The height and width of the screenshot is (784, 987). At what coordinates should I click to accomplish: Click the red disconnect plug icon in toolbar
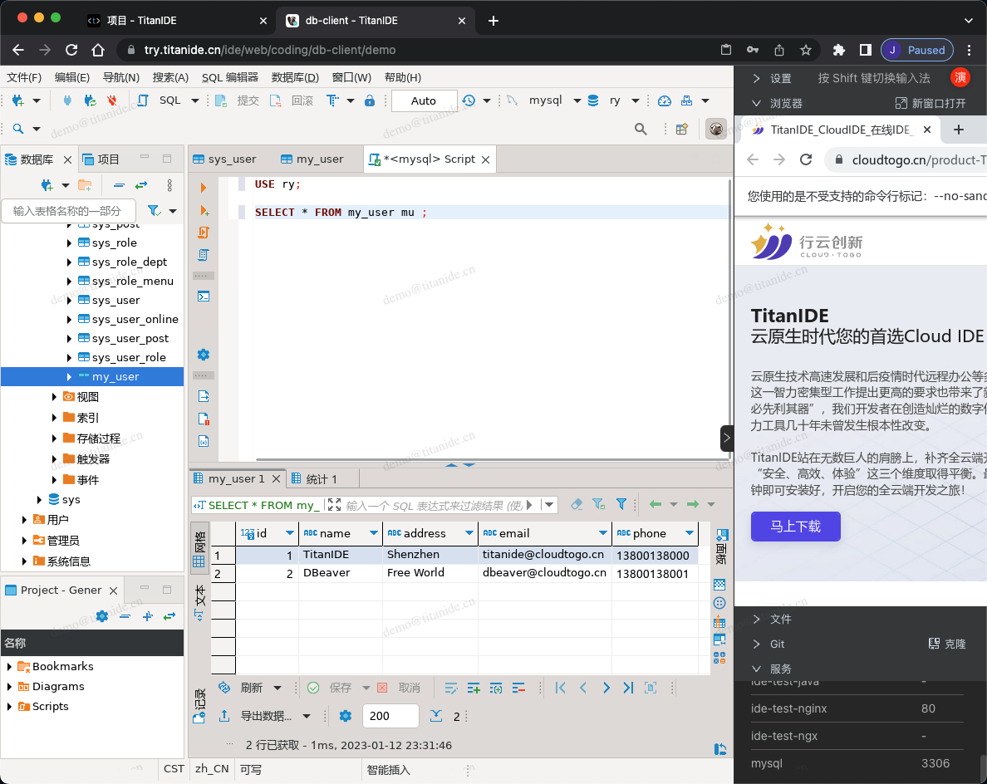click(112, 100)
